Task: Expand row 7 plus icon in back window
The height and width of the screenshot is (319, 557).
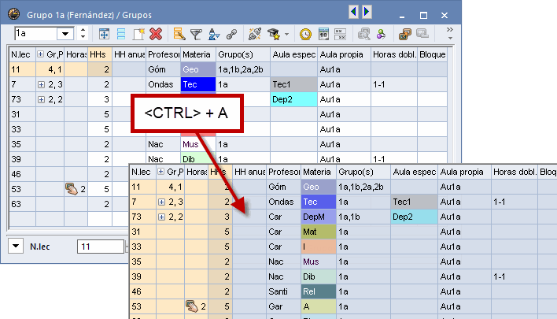Action: pyautogui.click(x=41, y=84)
